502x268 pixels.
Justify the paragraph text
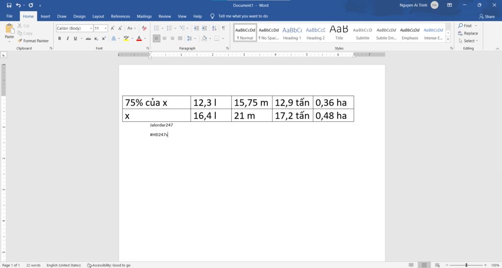coord(180,38)
